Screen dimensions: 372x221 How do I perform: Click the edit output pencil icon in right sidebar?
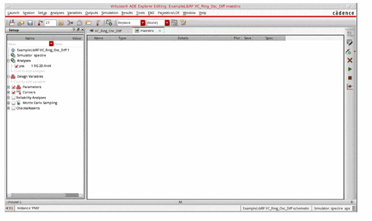349,43
